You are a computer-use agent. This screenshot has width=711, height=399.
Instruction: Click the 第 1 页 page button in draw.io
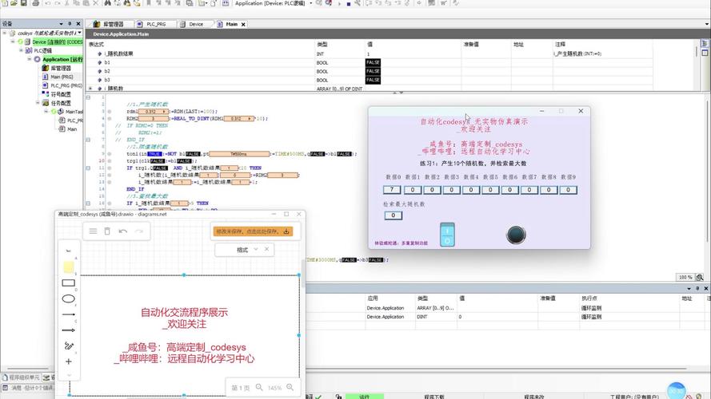(240, 388)
